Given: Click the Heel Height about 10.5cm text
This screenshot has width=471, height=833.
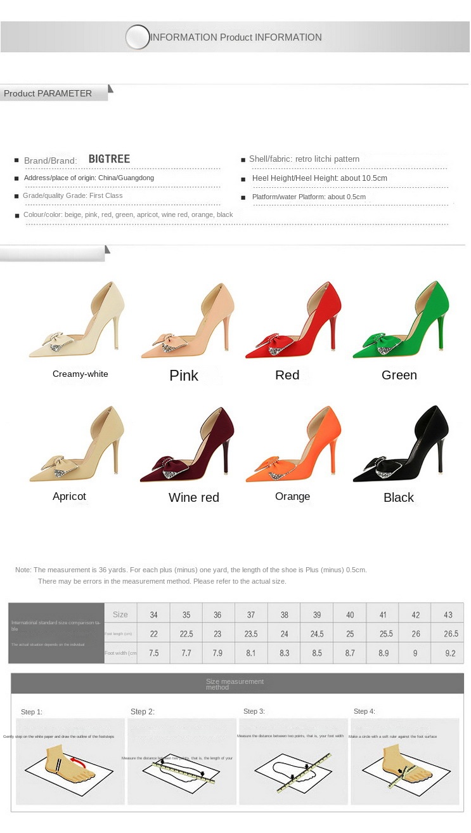Looking at the screenshot, I should (x=319, y=178).
